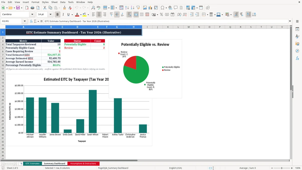Open the Data menu
This screenshot has height=170, width=302.
tap(63, 2)
